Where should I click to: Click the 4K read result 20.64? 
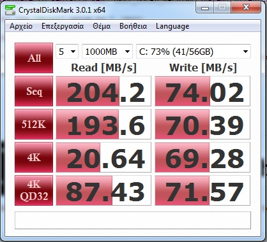point(103,157)
